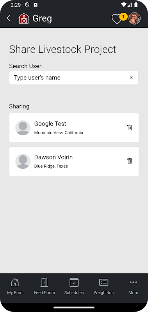The height and width of the screenshot is (312, 148).
Task: Open the My Barn tab
Action: coord(15,287)
